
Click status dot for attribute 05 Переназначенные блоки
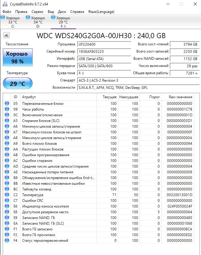(x=7, y=103)
